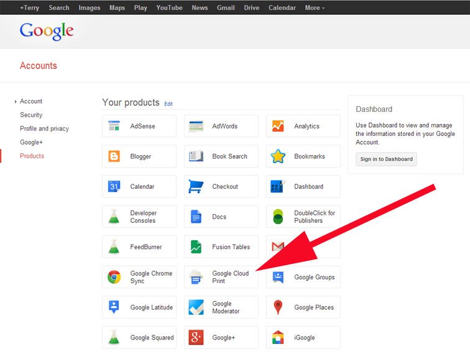Click the Fusion Tables icon
The image size is (470, 352).
click(x=196, y=247)
